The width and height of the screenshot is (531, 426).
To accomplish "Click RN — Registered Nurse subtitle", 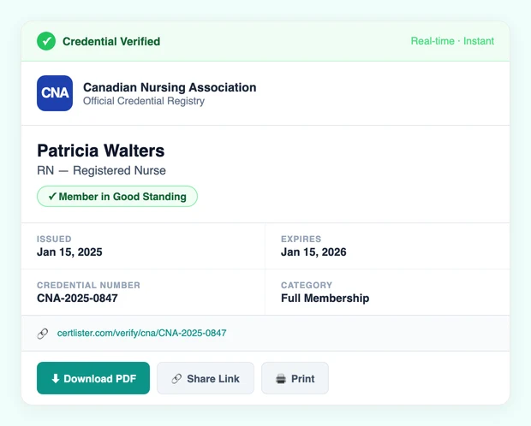I will pyautogui.click(x=101, y=170).
